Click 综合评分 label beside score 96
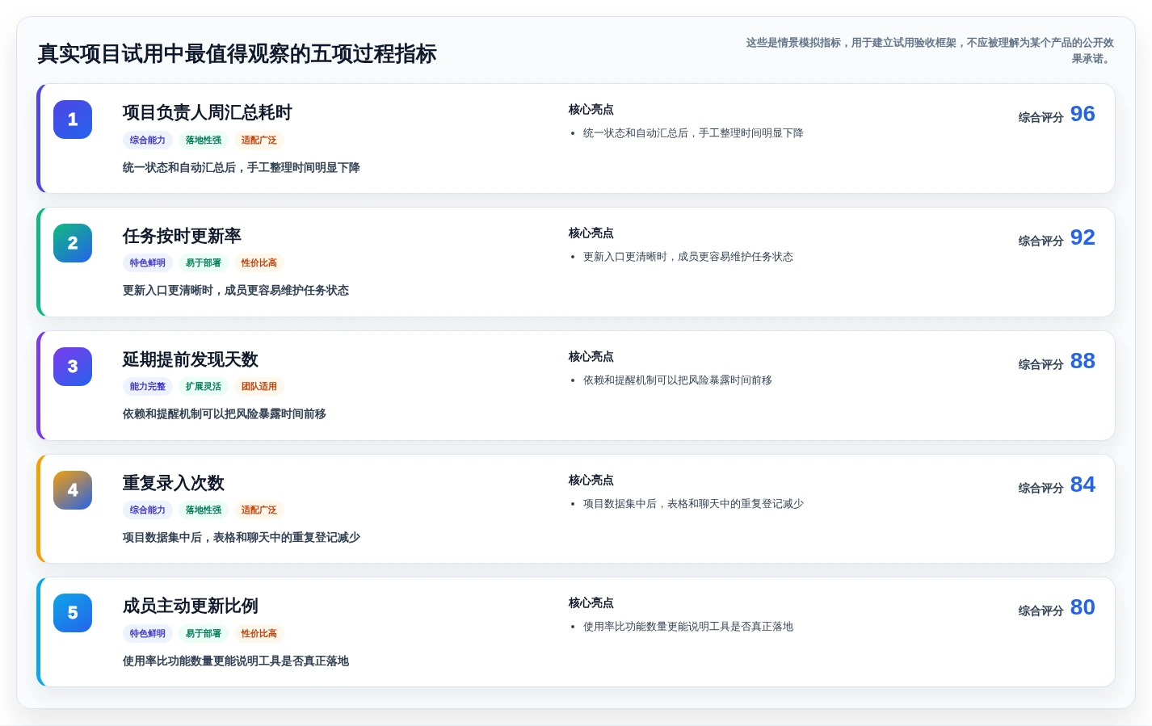 click(1041, 117)
